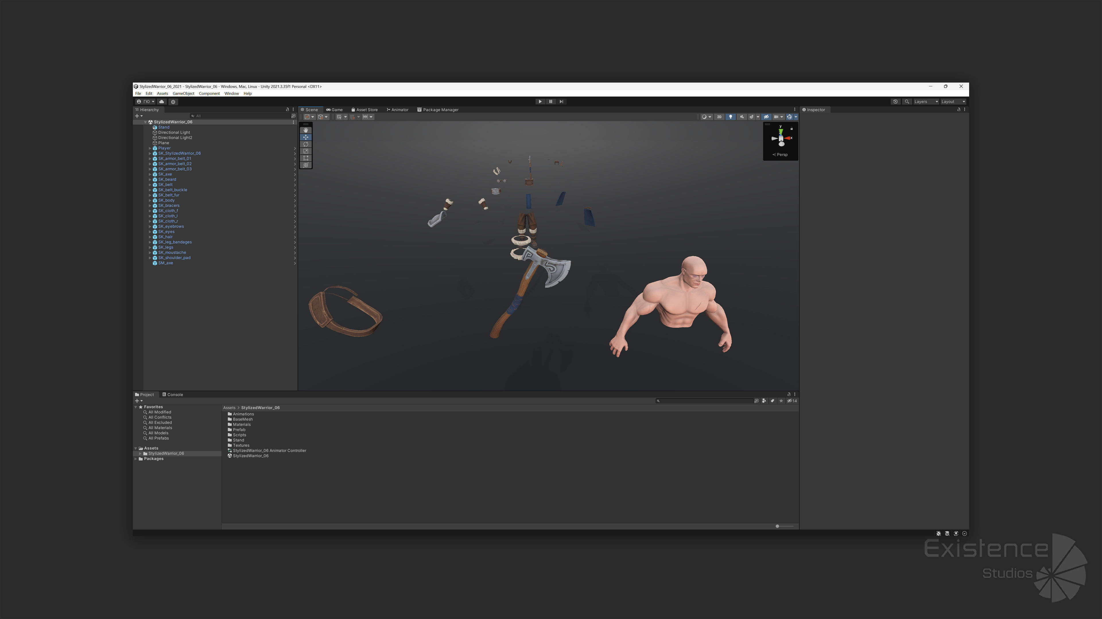Toggle scene audio mute

742,117
